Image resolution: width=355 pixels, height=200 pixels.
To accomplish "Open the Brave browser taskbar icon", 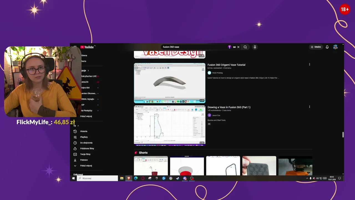I will [x=129, y=178].
